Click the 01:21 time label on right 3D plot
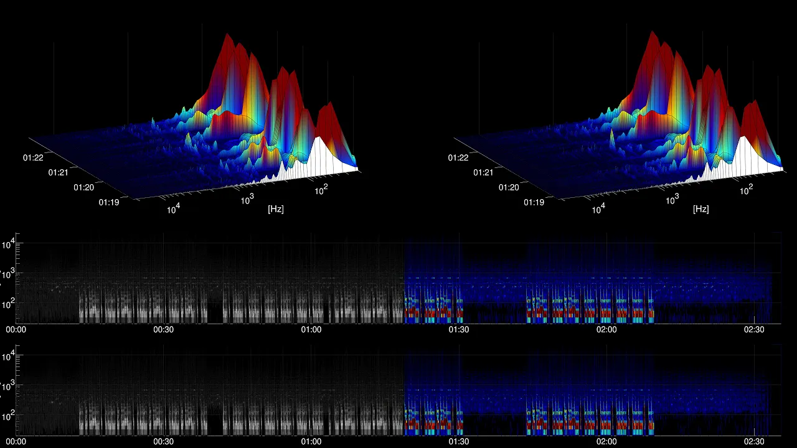 tap(483, 172)
